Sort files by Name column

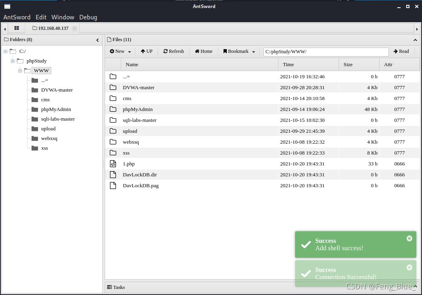[x=200, y=65]
